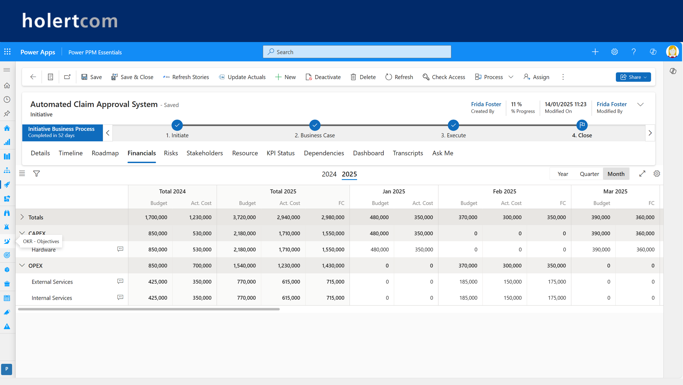Select the 3. Execute stage
Viewport: 683px width, 385px height.
point(453,125)
